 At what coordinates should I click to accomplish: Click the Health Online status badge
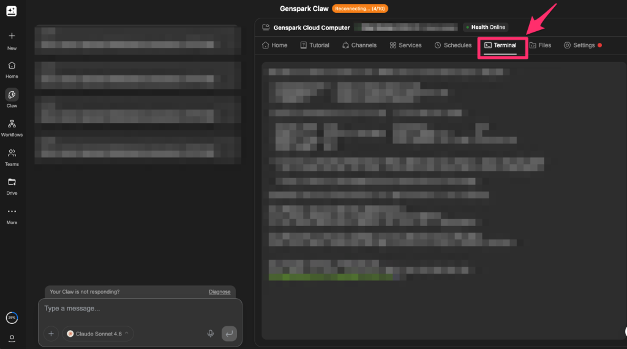point(485,28)
